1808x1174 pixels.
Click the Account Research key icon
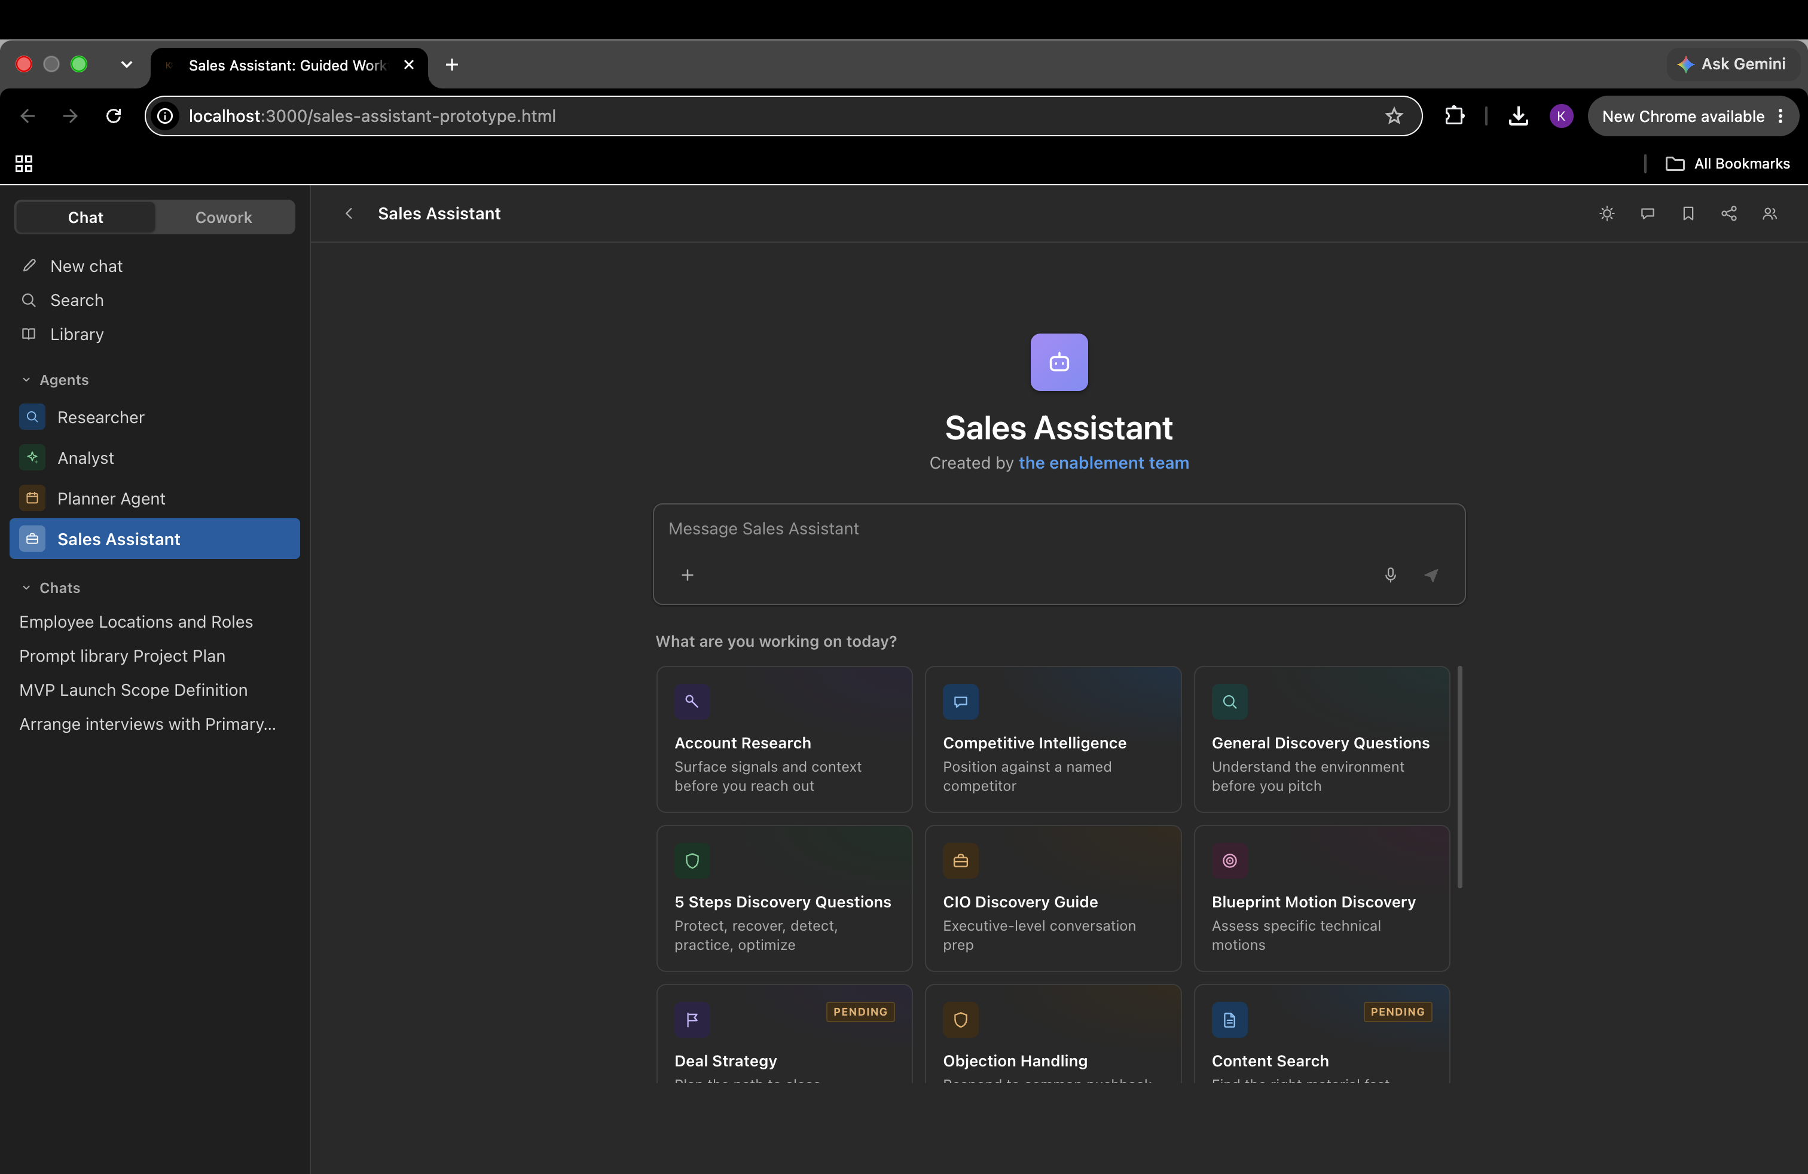coord(692,702)
